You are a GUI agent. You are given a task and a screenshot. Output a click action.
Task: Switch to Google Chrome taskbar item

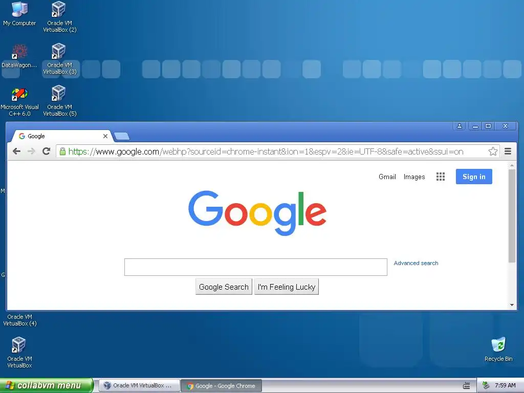[x=221, y=386]
